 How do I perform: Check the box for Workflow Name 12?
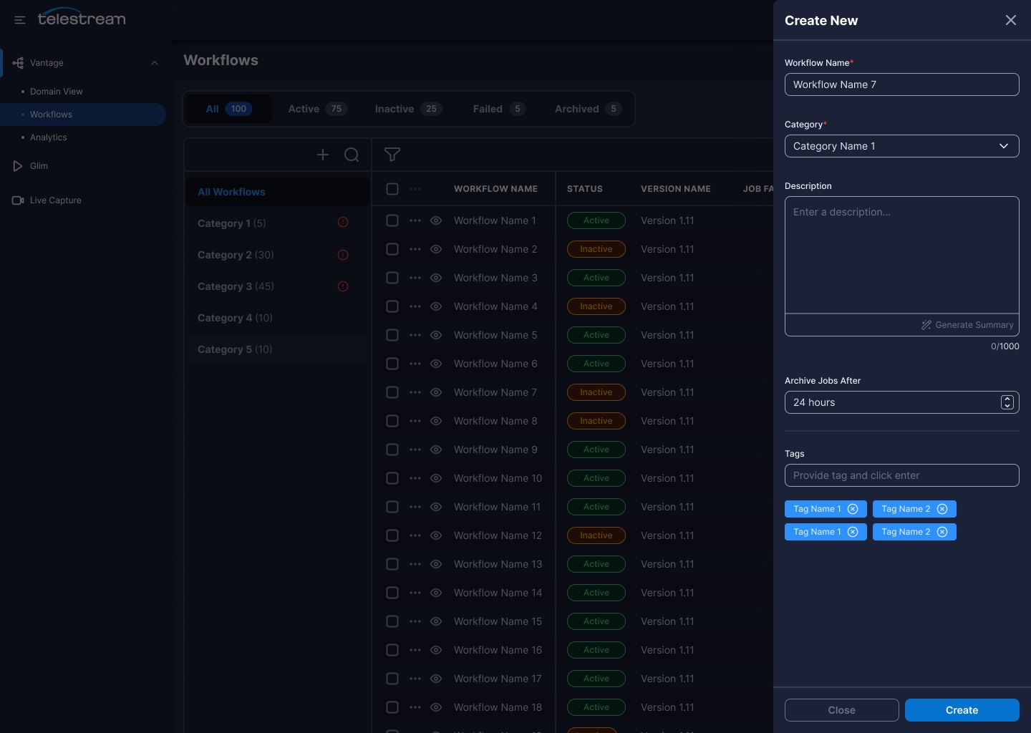click(392, 535)
